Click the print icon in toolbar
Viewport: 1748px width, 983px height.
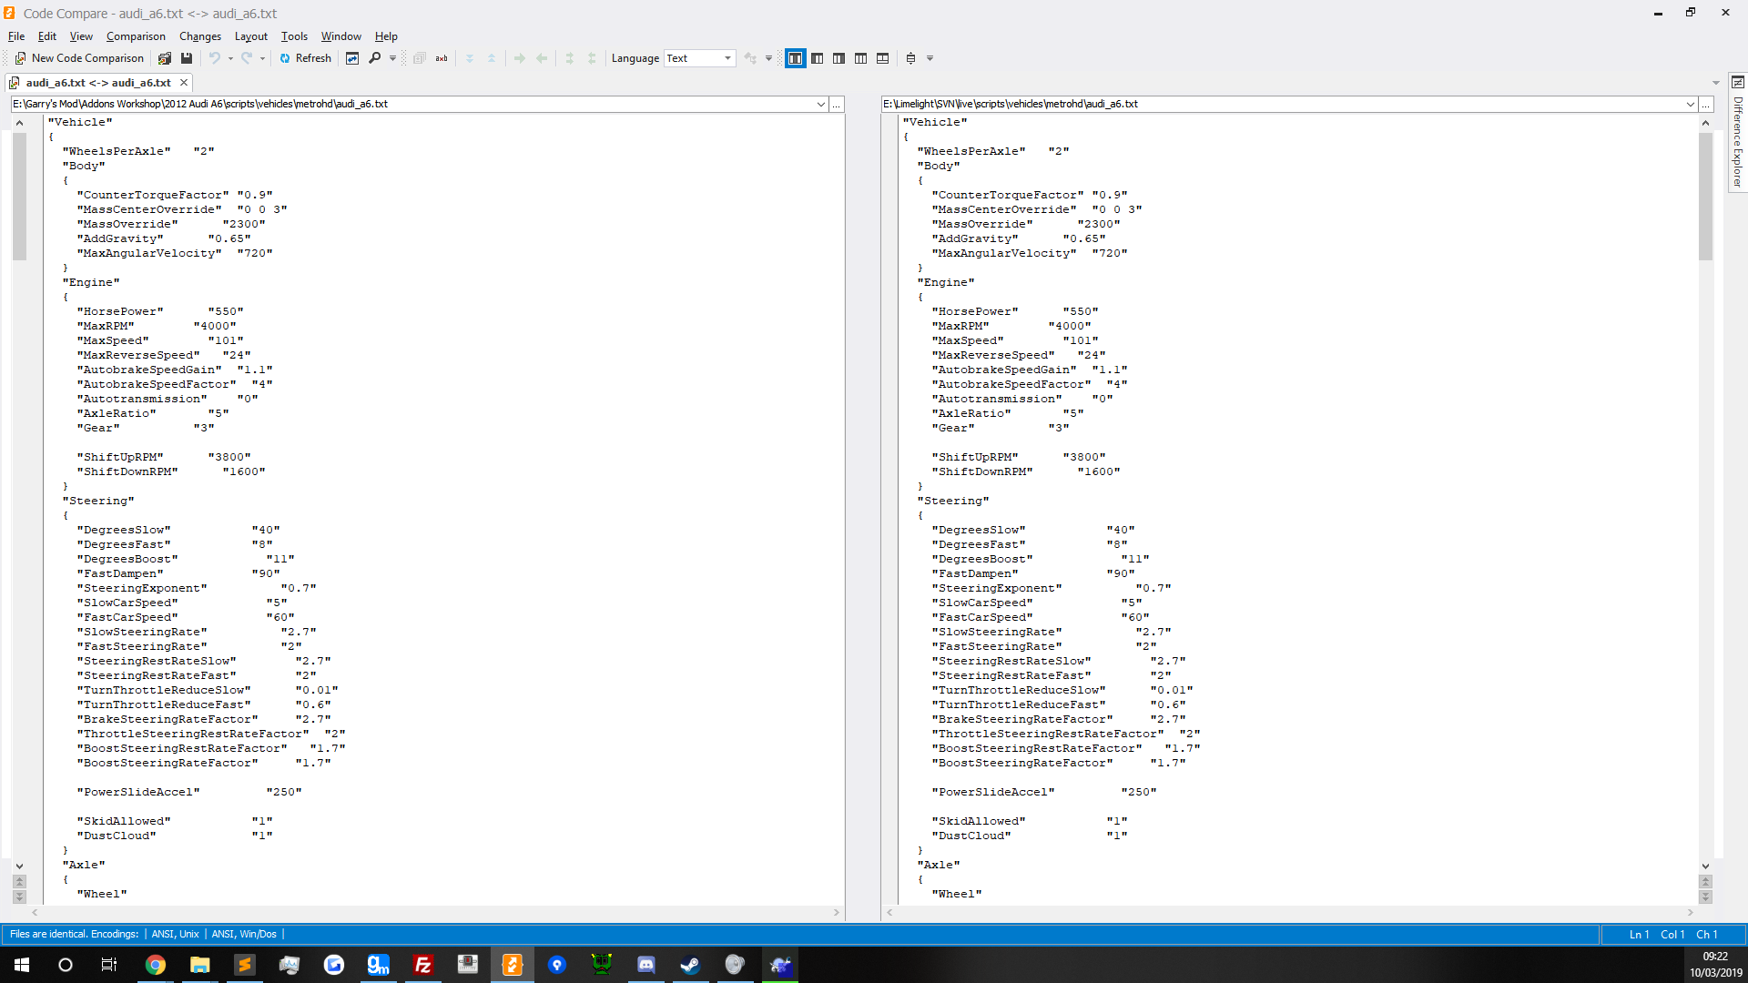910,58
